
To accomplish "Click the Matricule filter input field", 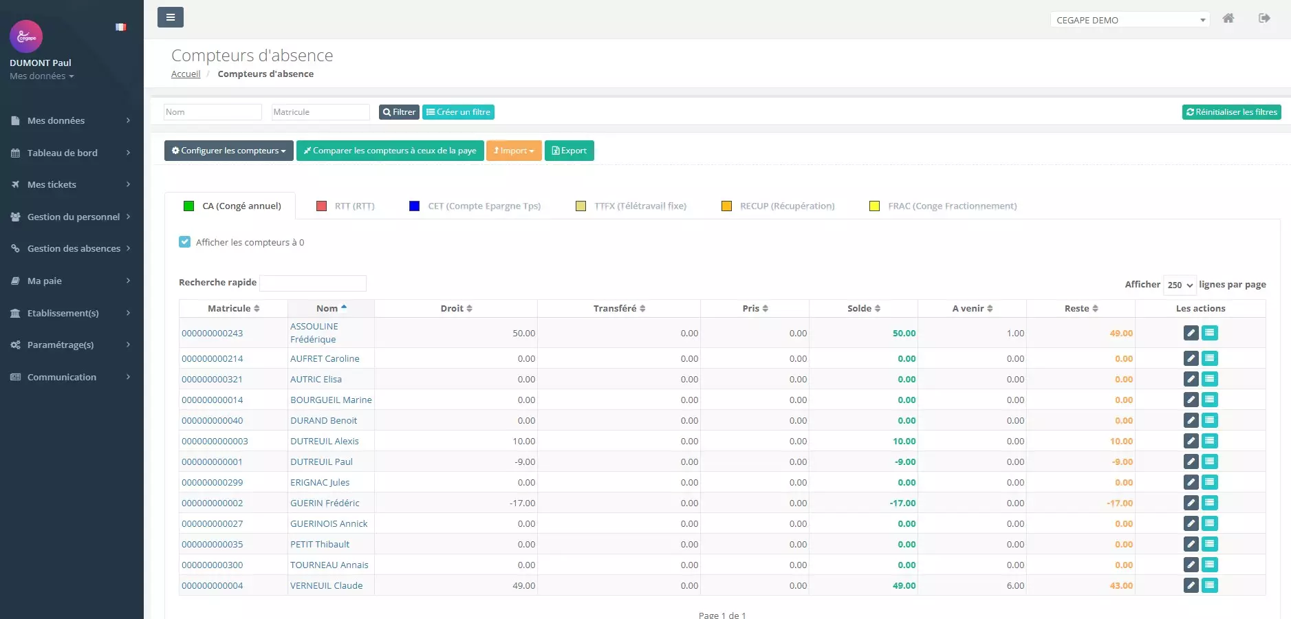I will pyautogui.click(x=321, y=112).
